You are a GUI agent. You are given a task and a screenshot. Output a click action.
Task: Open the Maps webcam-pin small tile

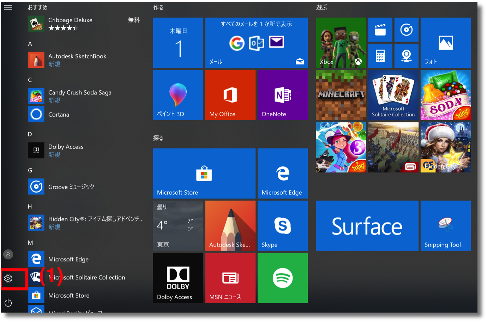pyautogui.click(x=406, y=56)
